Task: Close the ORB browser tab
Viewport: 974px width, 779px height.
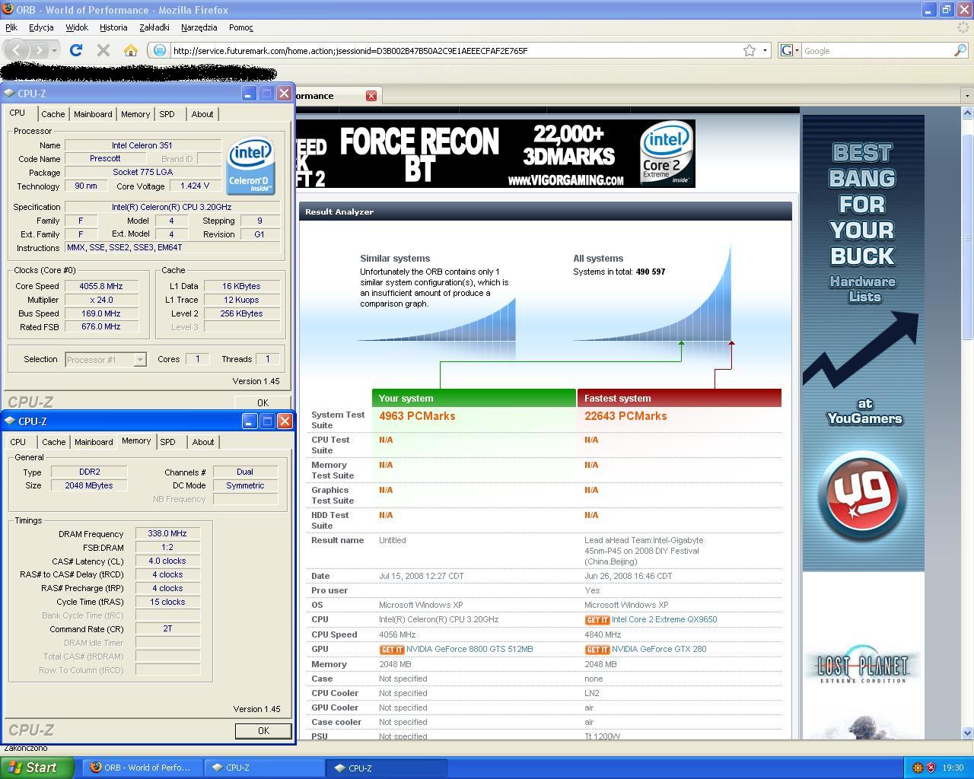Action: (x=371, y=96)
